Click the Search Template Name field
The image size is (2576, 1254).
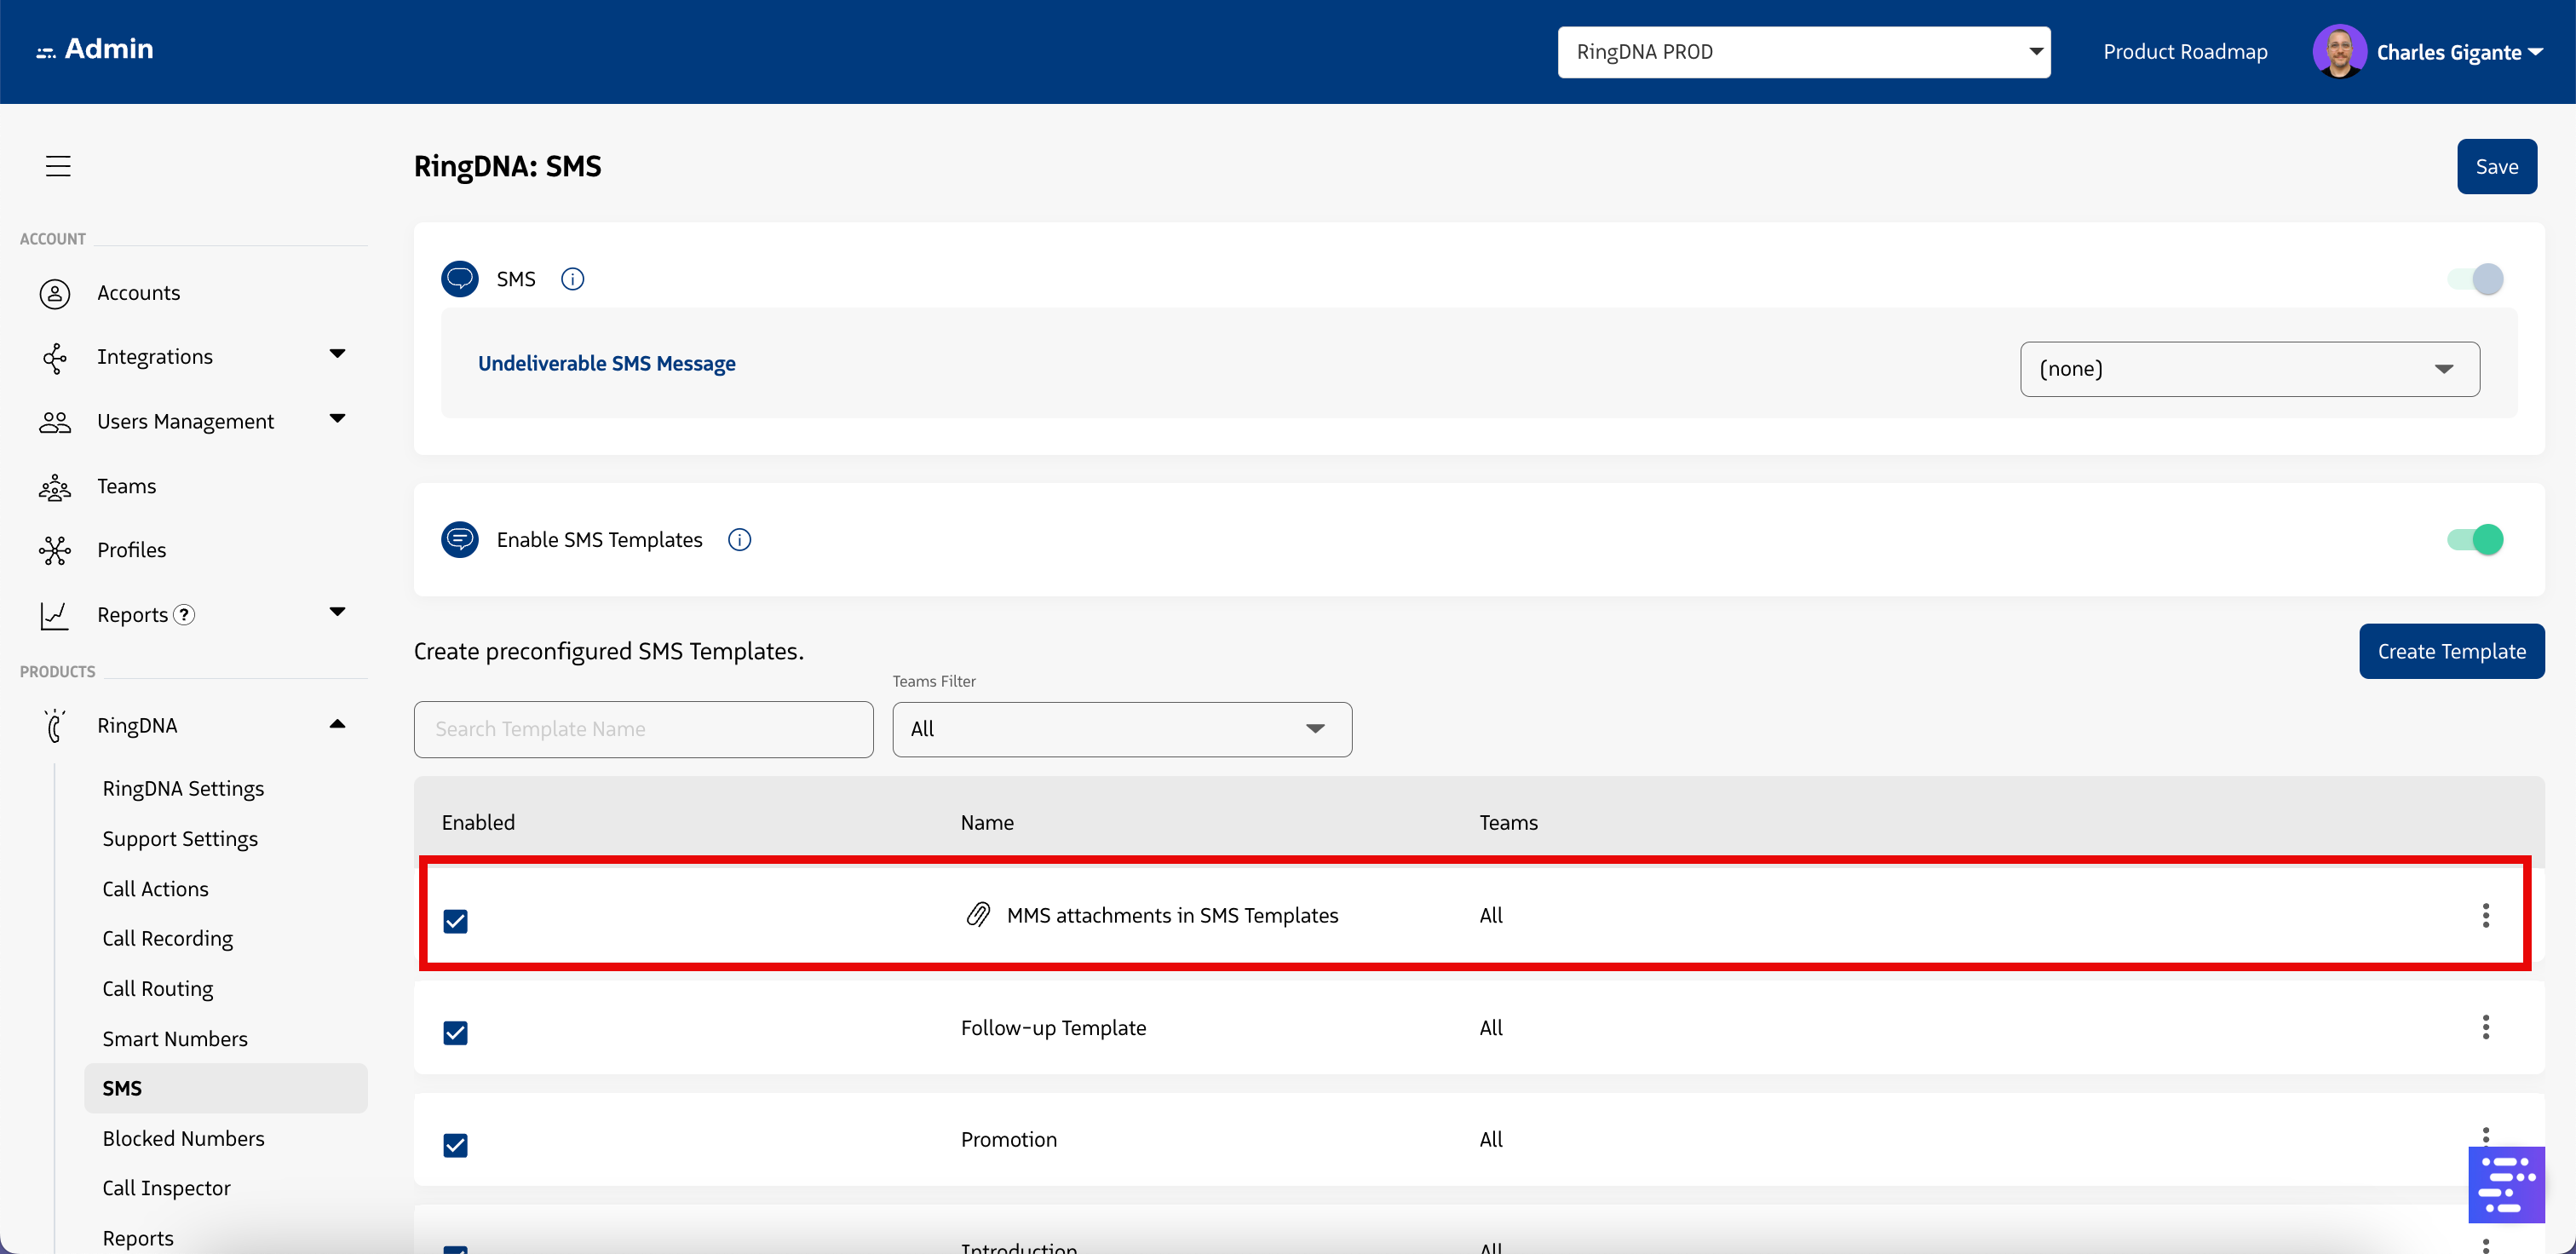[x=643, y=729]
